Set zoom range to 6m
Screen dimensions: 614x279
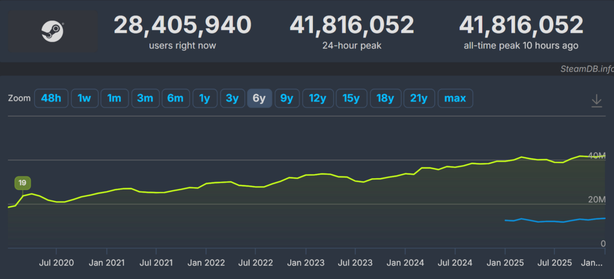pyautogui.click(x=176, y=98)
